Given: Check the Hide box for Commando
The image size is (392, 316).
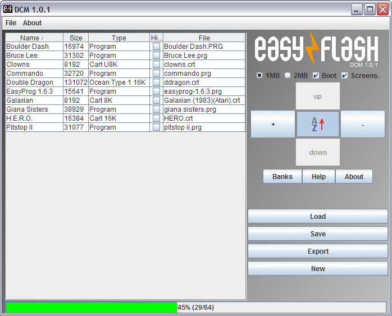Looking at the screenshot, I should 156,74.
